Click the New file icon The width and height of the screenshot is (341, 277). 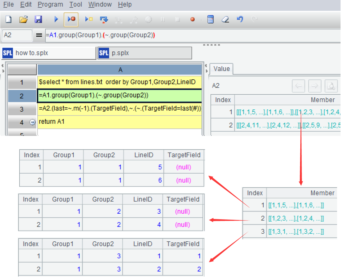click(9, 19)
